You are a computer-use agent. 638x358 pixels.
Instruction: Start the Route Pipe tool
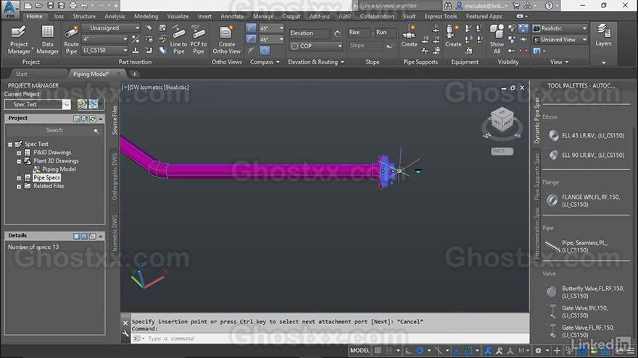pyautogui.click(x=71, y=40)
